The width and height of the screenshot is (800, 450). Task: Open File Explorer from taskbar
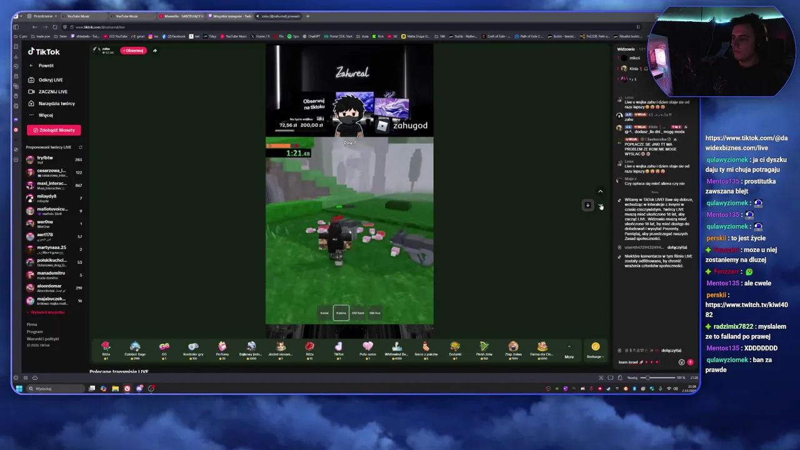tap(115, 388)
